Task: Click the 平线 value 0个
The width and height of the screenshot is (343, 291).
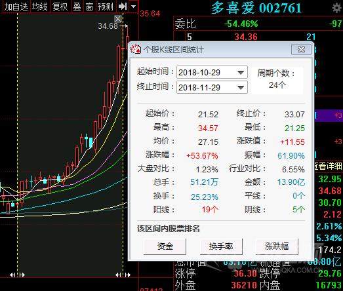Action: tap(299, 196)
